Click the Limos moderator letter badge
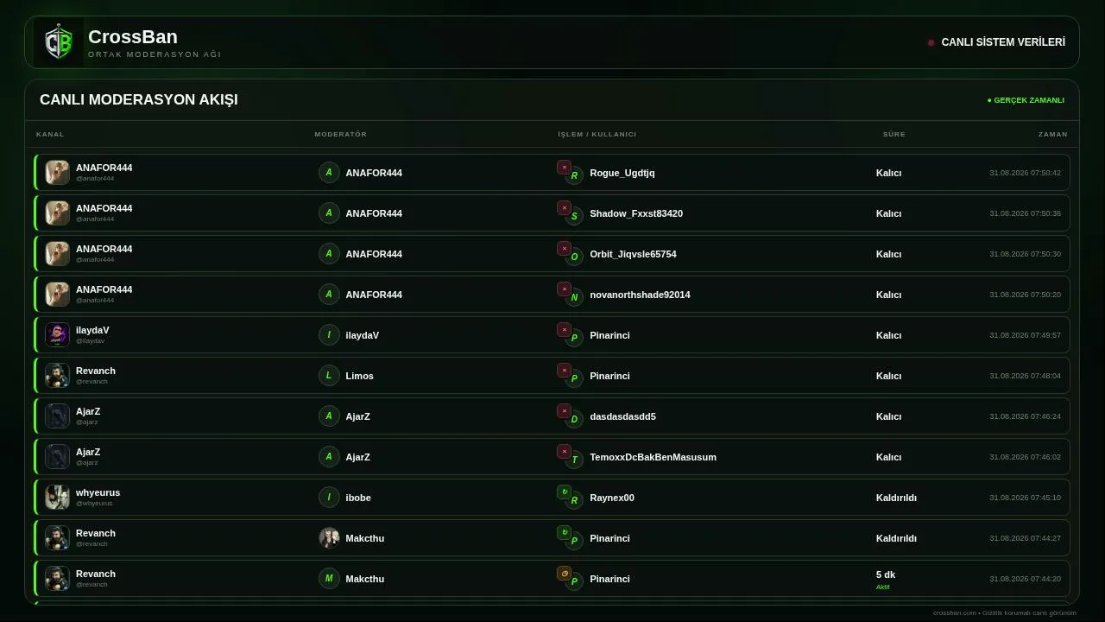 pos(329,375)
